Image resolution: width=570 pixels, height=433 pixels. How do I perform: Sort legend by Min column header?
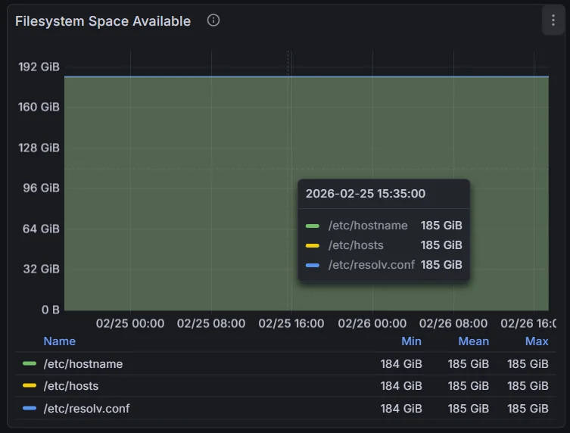411,341
